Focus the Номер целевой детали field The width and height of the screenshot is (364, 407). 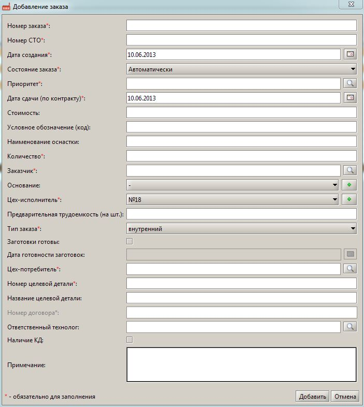point(241,283)
